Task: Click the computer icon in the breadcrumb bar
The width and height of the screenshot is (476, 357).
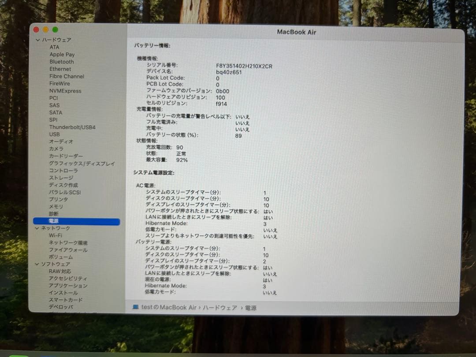Action: [136, 308]
